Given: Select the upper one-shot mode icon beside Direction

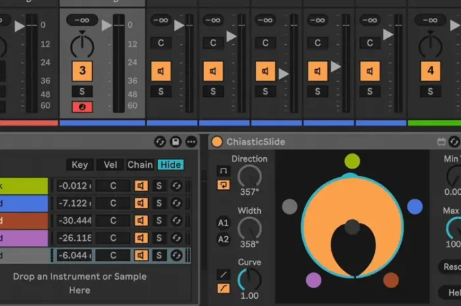Looking at the screenshot, I should [223, 171].
